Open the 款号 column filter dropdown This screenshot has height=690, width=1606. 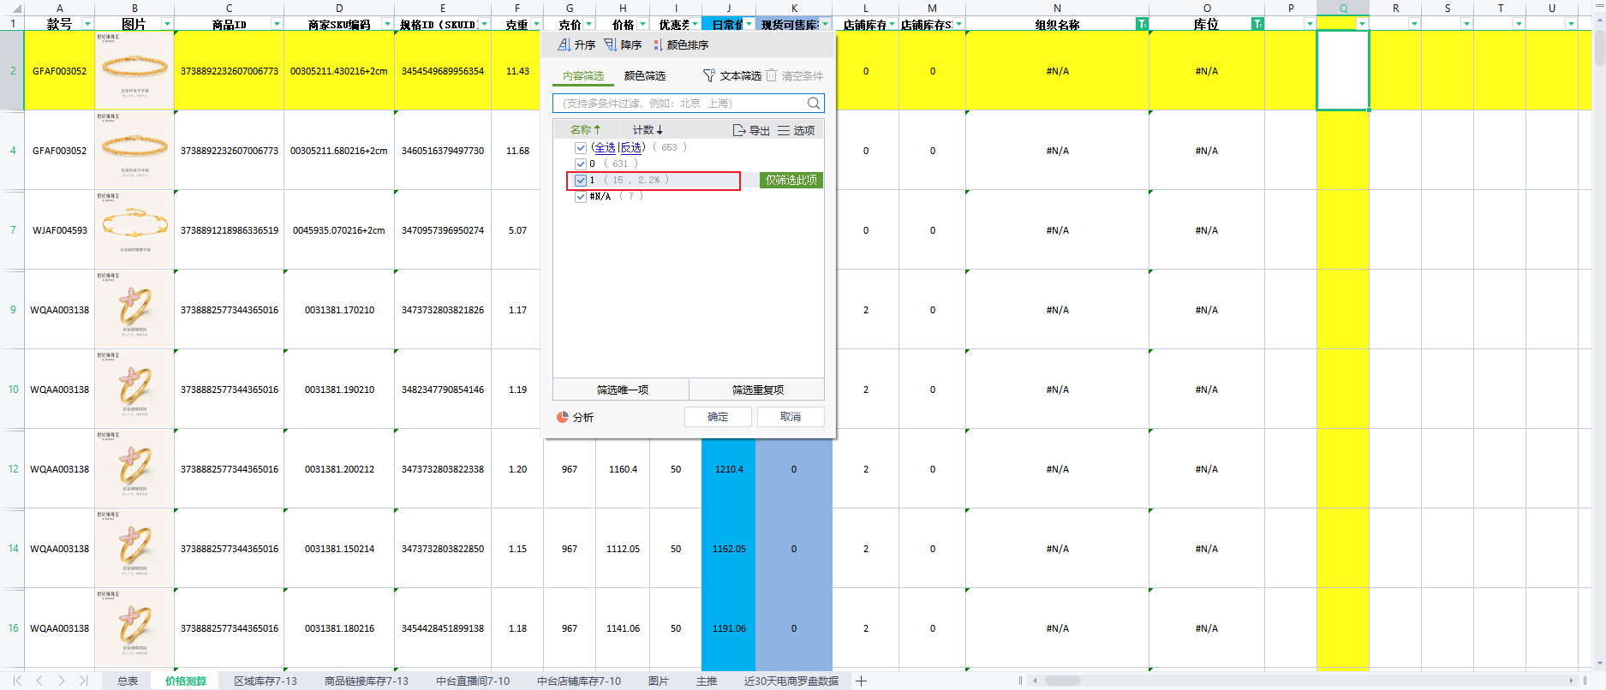pyautogui.click(x=87, y=24)
